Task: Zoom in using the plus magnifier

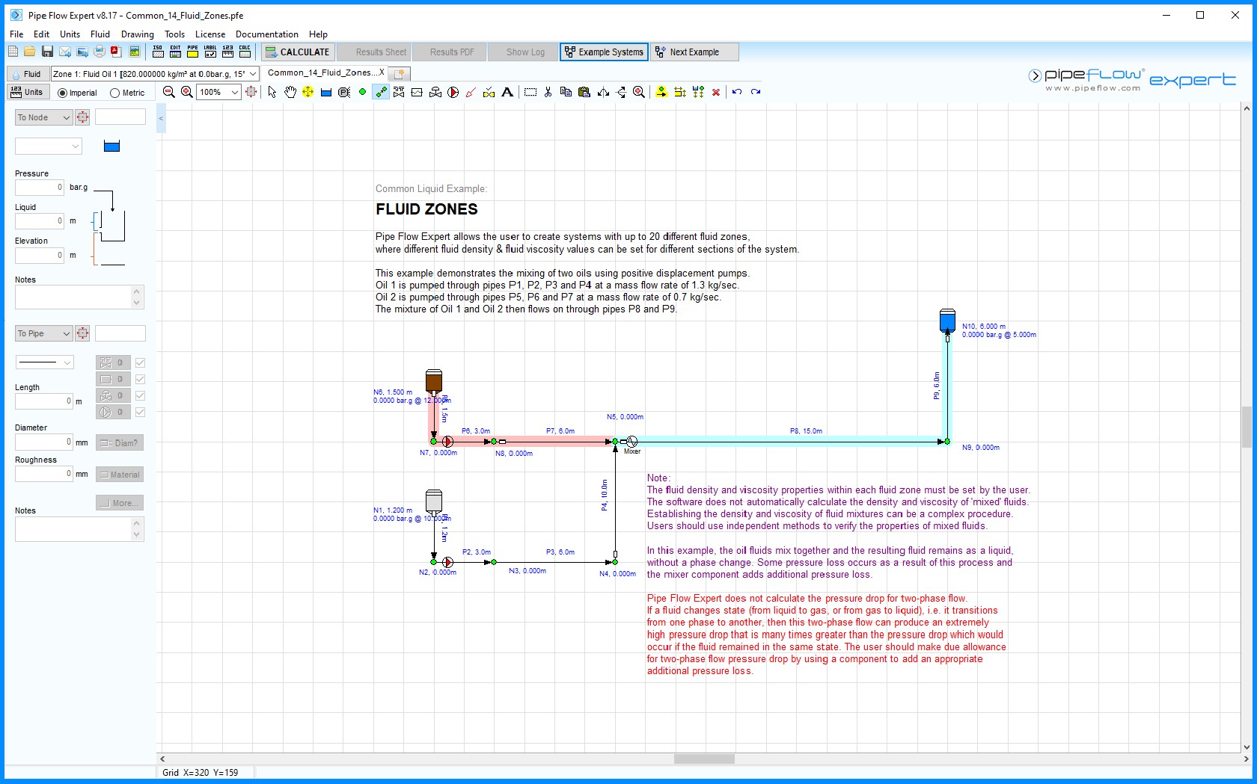Action: click(x=187, y=92)
